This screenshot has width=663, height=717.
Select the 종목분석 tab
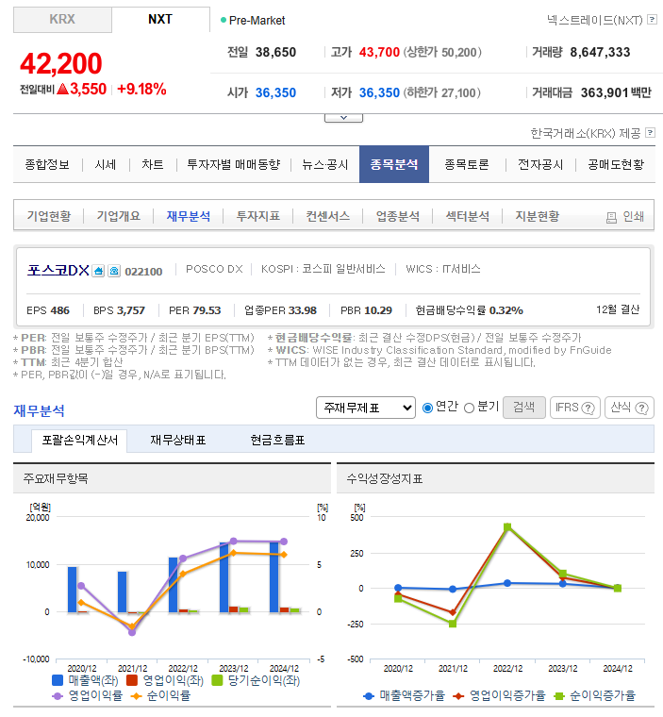click(394, 164)
